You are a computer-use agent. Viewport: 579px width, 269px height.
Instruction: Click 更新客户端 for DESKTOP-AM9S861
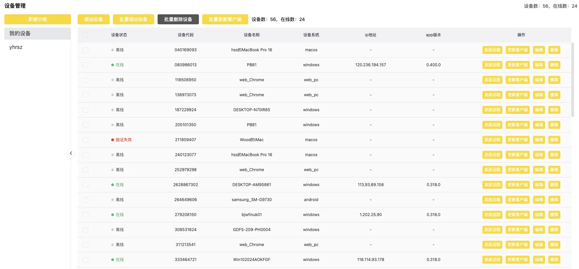point(517,185)
